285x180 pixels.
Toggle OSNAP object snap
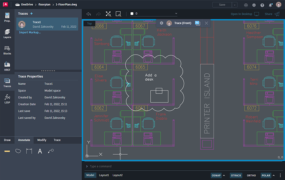coord(216,175)
